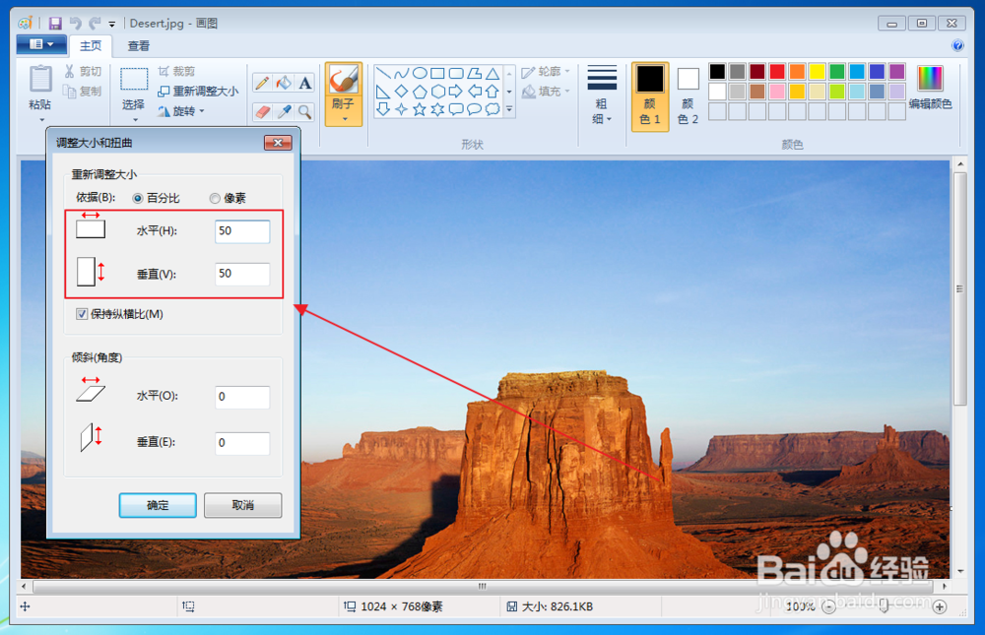Viewport: 985px width, 635px height.
Task: Pick the yellow color swatch
Action: 817,72
